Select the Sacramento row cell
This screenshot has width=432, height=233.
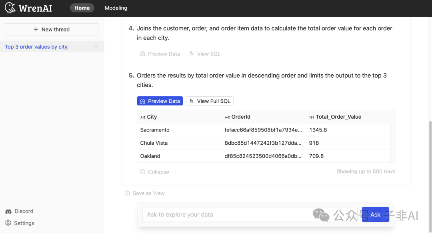click(155, 130)
